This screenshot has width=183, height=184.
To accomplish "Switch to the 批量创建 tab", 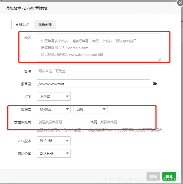I will (45, 25).
